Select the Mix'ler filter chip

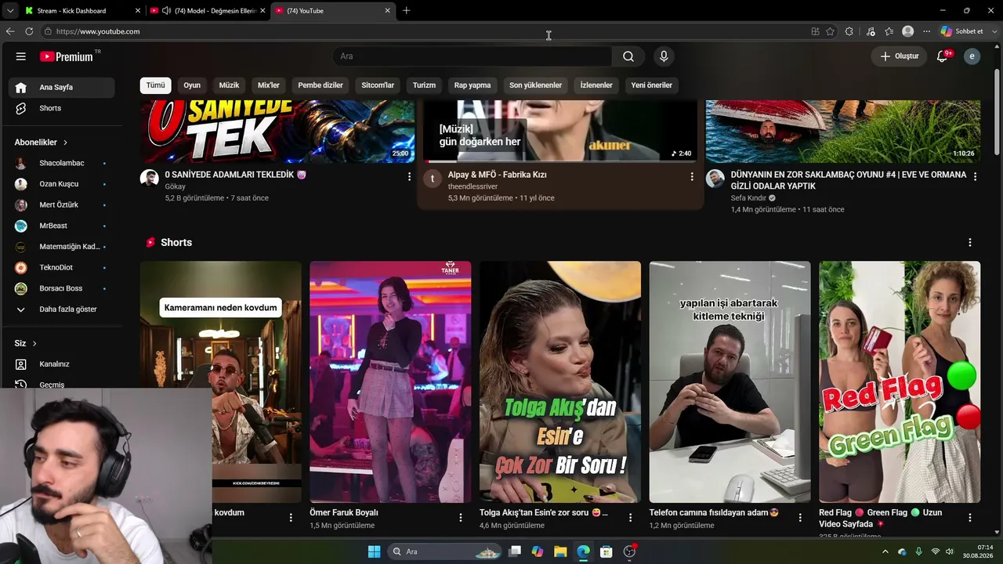[269, 85]
